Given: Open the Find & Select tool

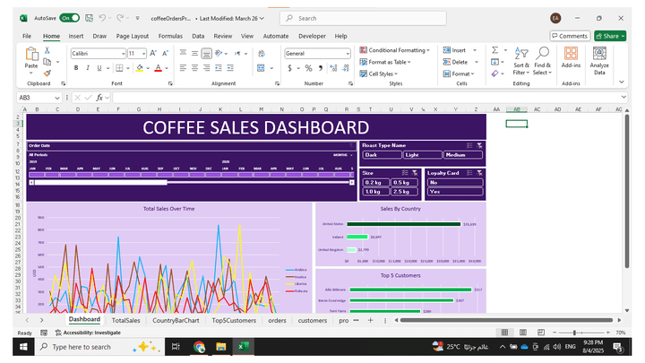Looking at the screenshot, I should (x=543, y=59).
